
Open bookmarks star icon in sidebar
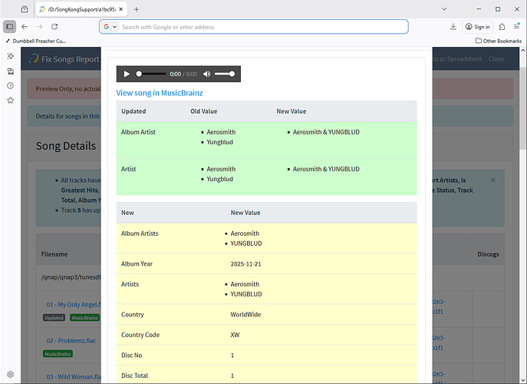pyautogui.click(x=10, y=100)
